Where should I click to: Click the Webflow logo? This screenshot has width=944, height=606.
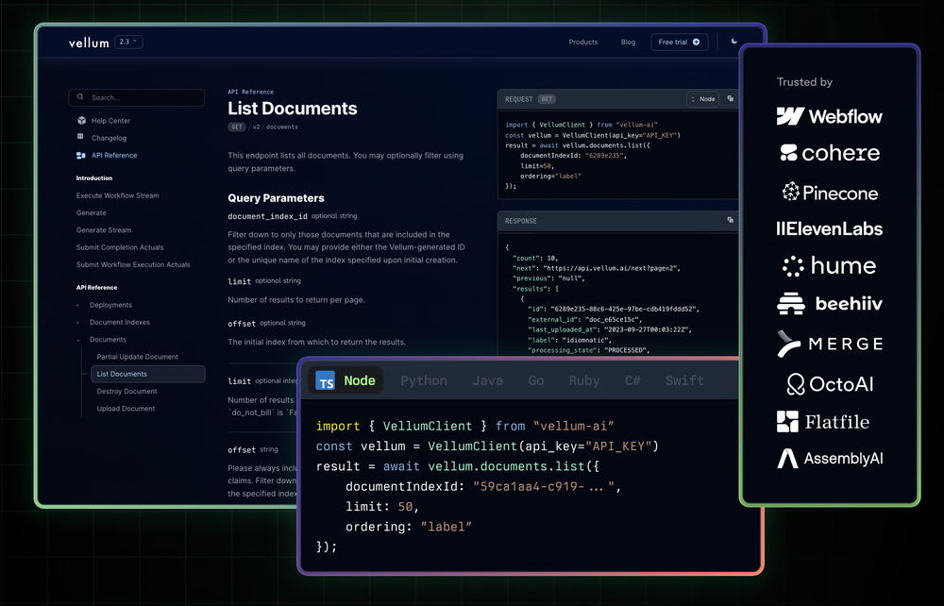(x=829, y=116)
